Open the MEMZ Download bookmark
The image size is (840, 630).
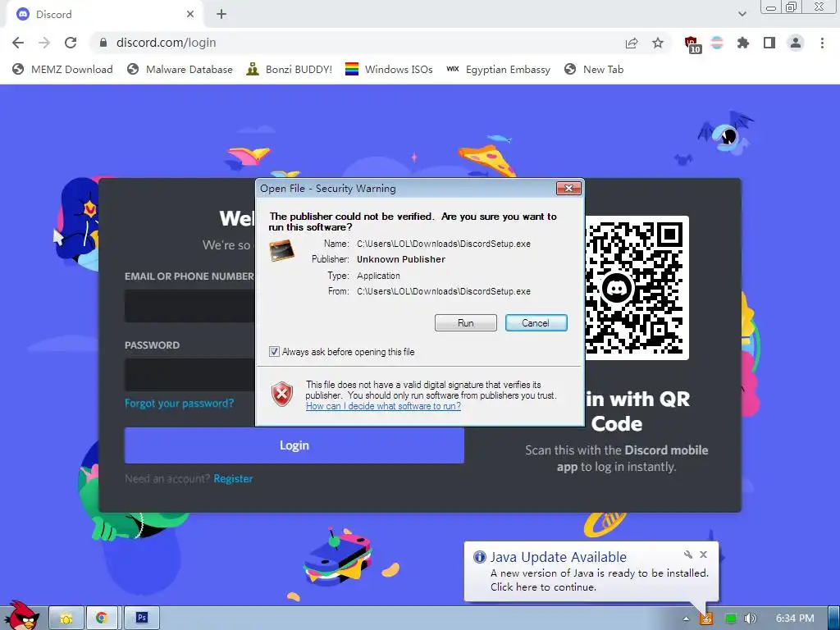tap(62, 69)
